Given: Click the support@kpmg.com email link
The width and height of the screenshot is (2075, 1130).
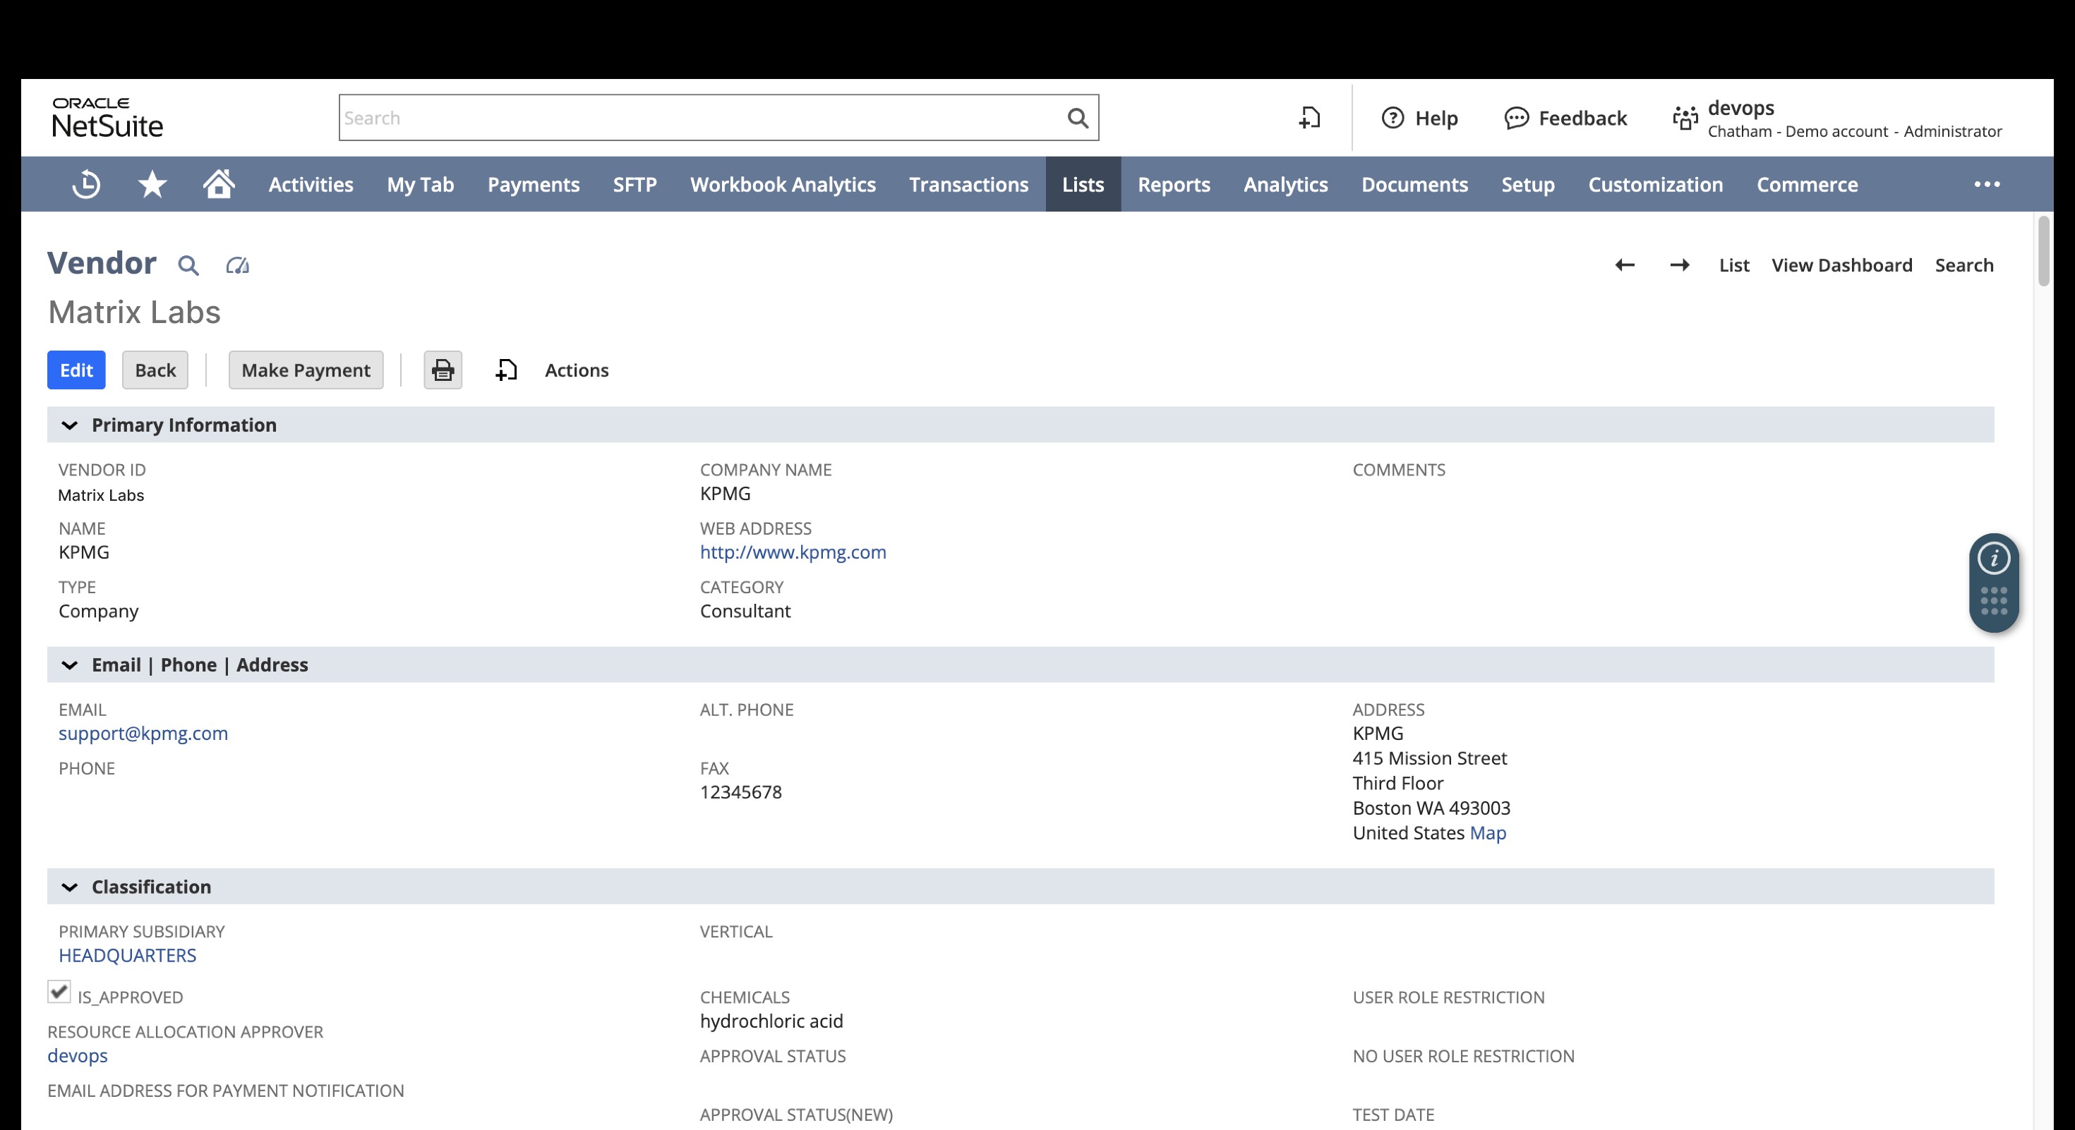Looking at the screenshot, I should point(143,733).
